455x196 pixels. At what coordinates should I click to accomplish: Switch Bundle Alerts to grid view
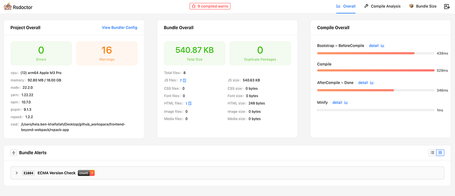pyautogui.click(x=440, y=153)
